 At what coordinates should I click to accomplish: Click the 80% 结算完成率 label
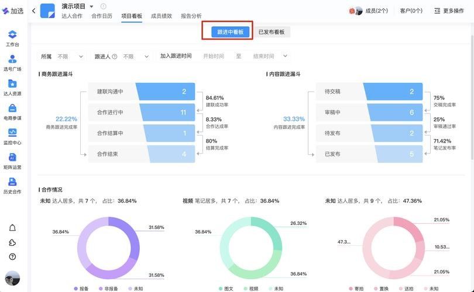click(x=217, y=144)
